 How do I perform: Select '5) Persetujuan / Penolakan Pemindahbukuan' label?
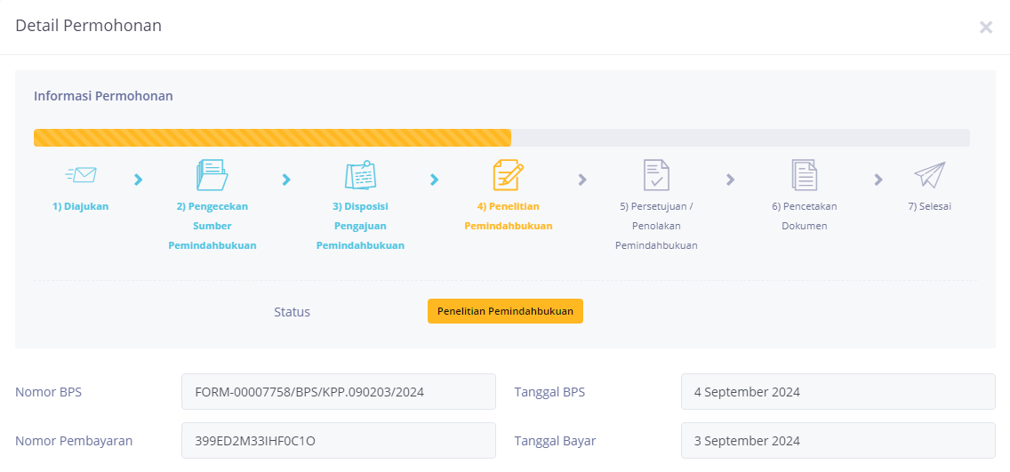point(656,226)
